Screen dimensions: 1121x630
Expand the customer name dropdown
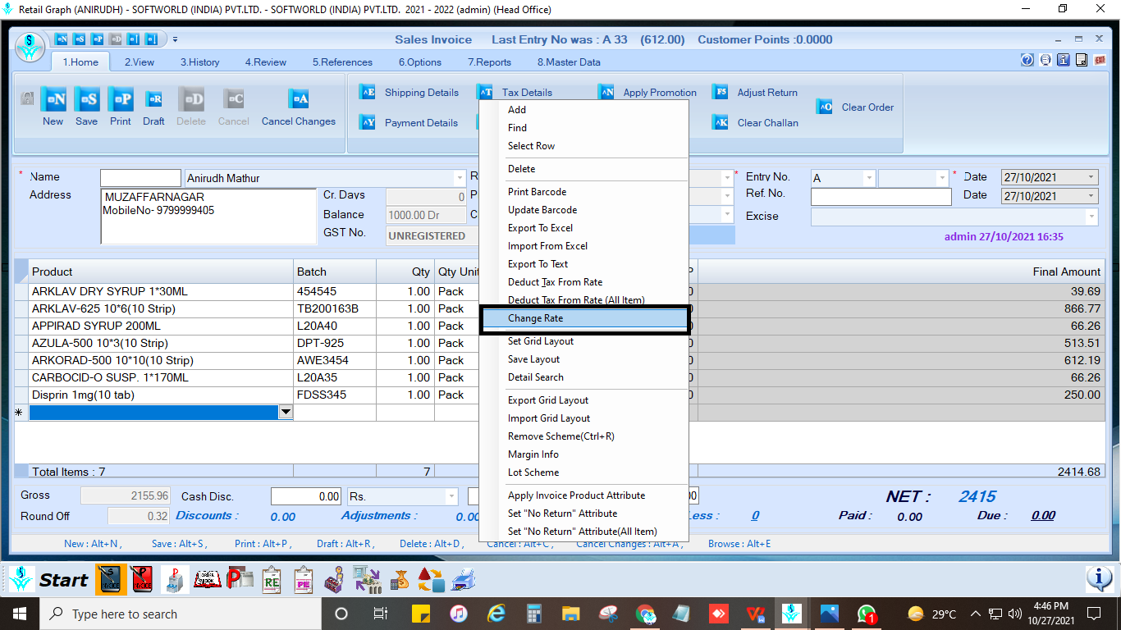460,178
